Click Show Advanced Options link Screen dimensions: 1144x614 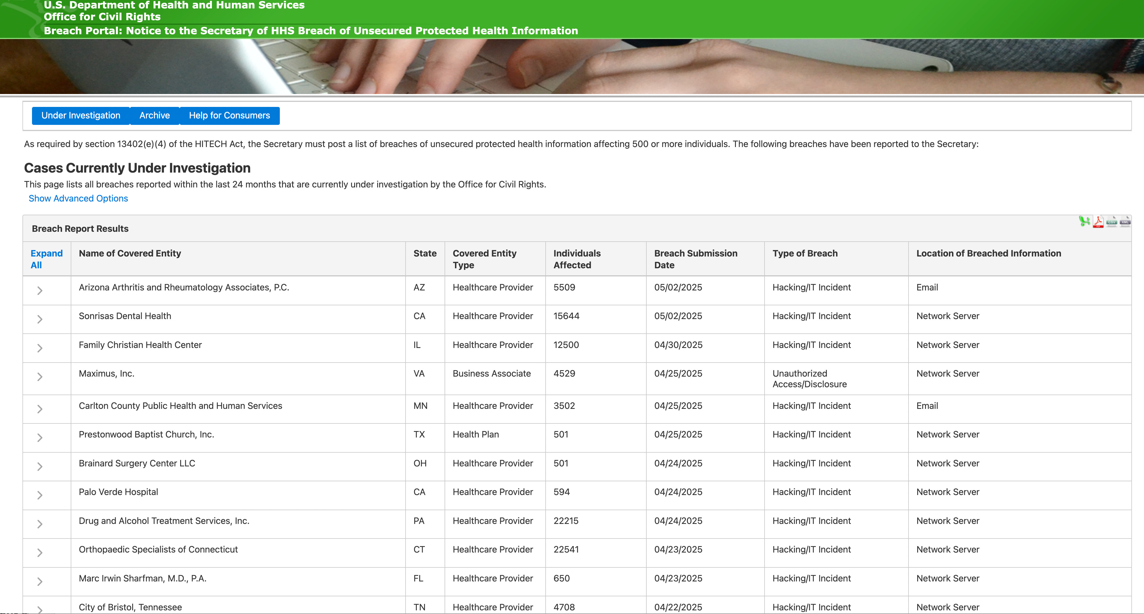coord(78,198)
